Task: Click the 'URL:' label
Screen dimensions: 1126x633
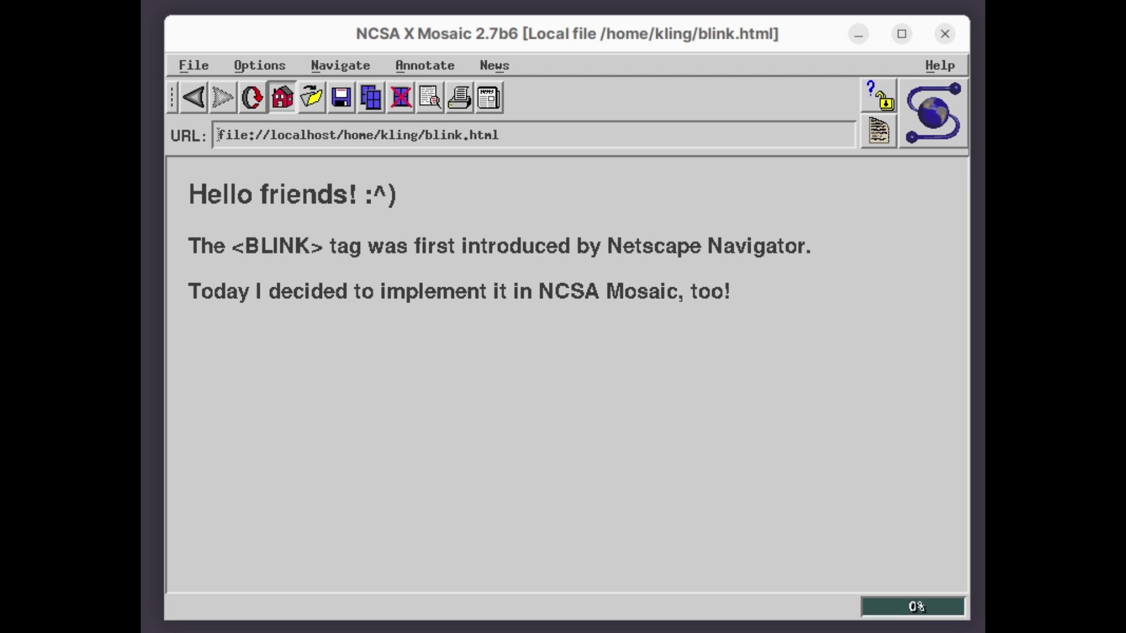Action: (x=188, y=135)
